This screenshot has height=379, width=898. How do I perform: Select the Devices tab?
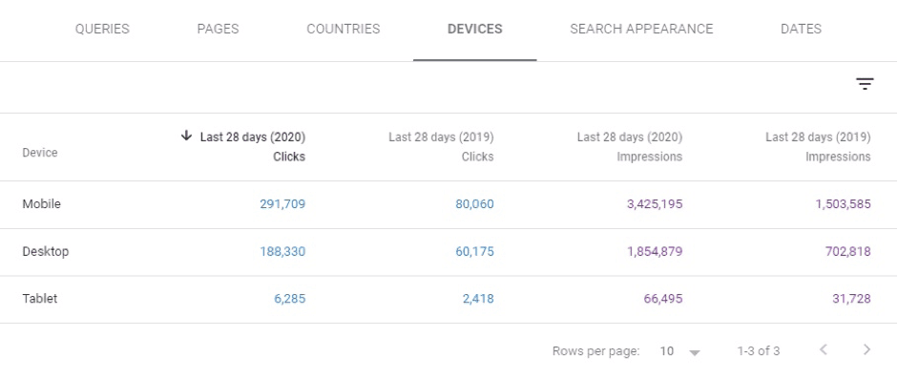tap(475, 30)
